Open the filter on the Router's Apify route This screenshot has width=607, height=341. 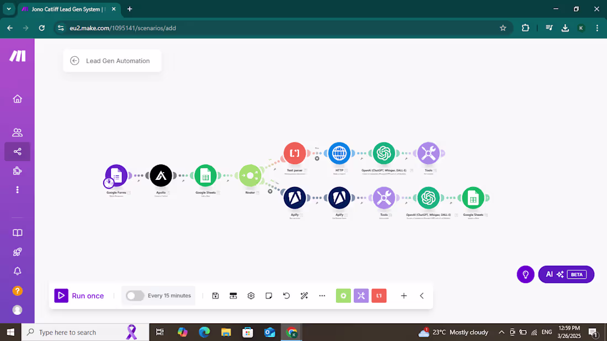[x=270, y=191]
